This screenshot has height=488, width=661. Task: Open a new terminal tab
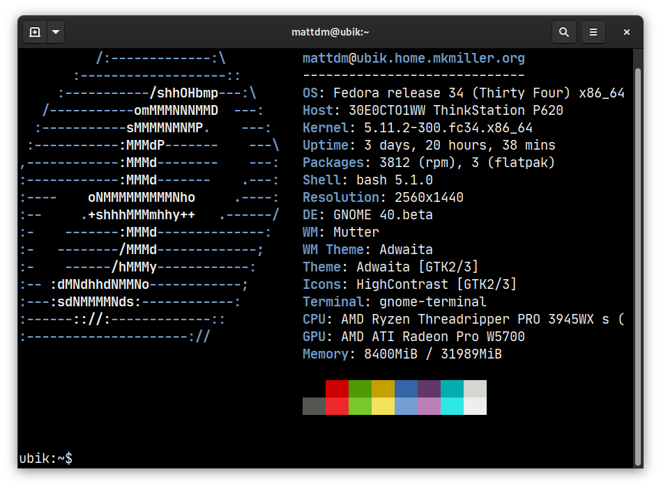(x=35, y=32)
